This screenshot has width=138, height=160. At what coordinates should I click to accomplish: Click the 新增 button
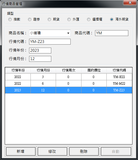[21, 151]
